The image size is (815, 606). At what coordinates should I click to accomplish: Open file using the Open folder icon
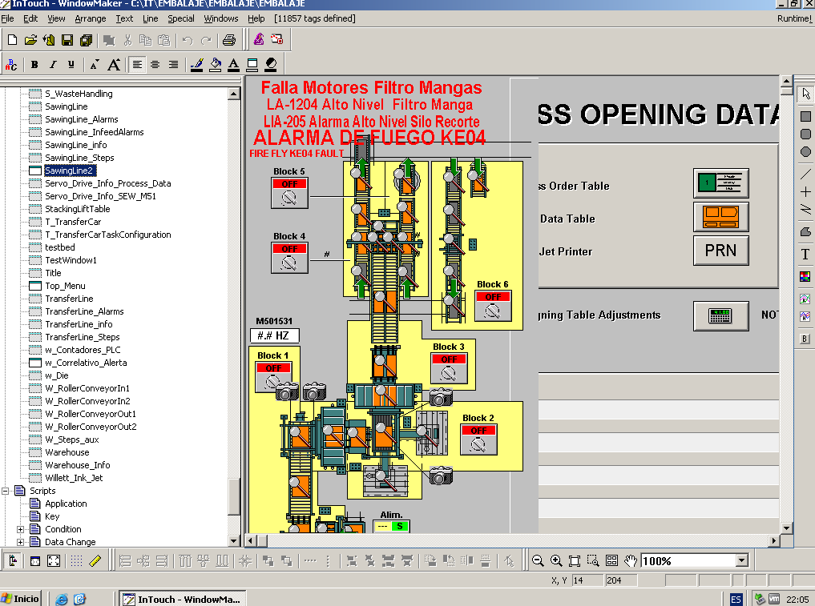[30, 40]
